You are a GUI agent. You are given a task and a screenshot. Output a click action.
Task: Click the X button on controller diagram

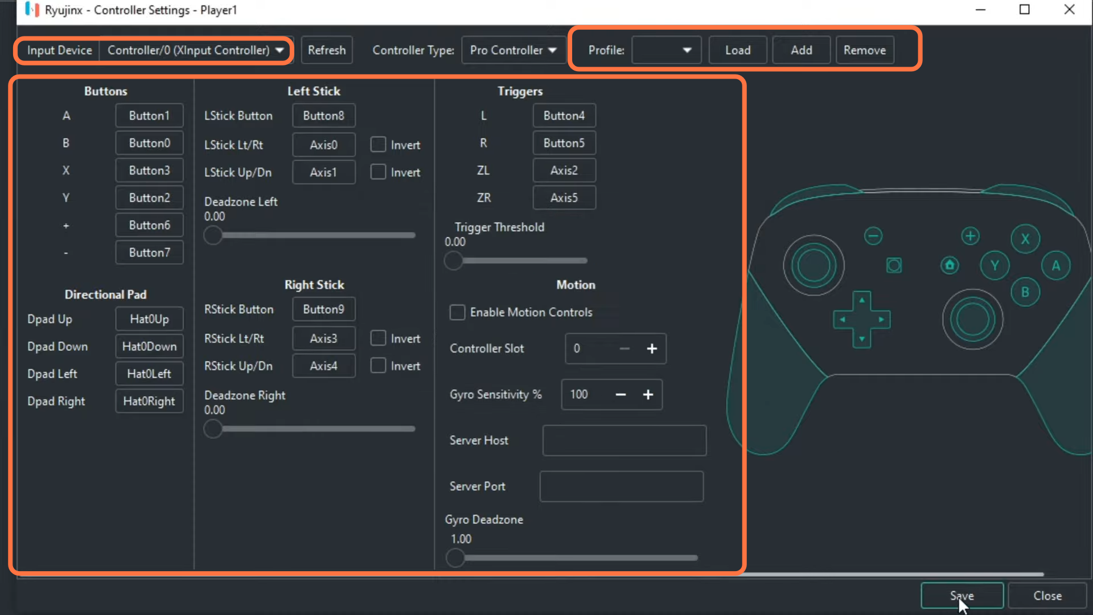(x=1025, y=239)
